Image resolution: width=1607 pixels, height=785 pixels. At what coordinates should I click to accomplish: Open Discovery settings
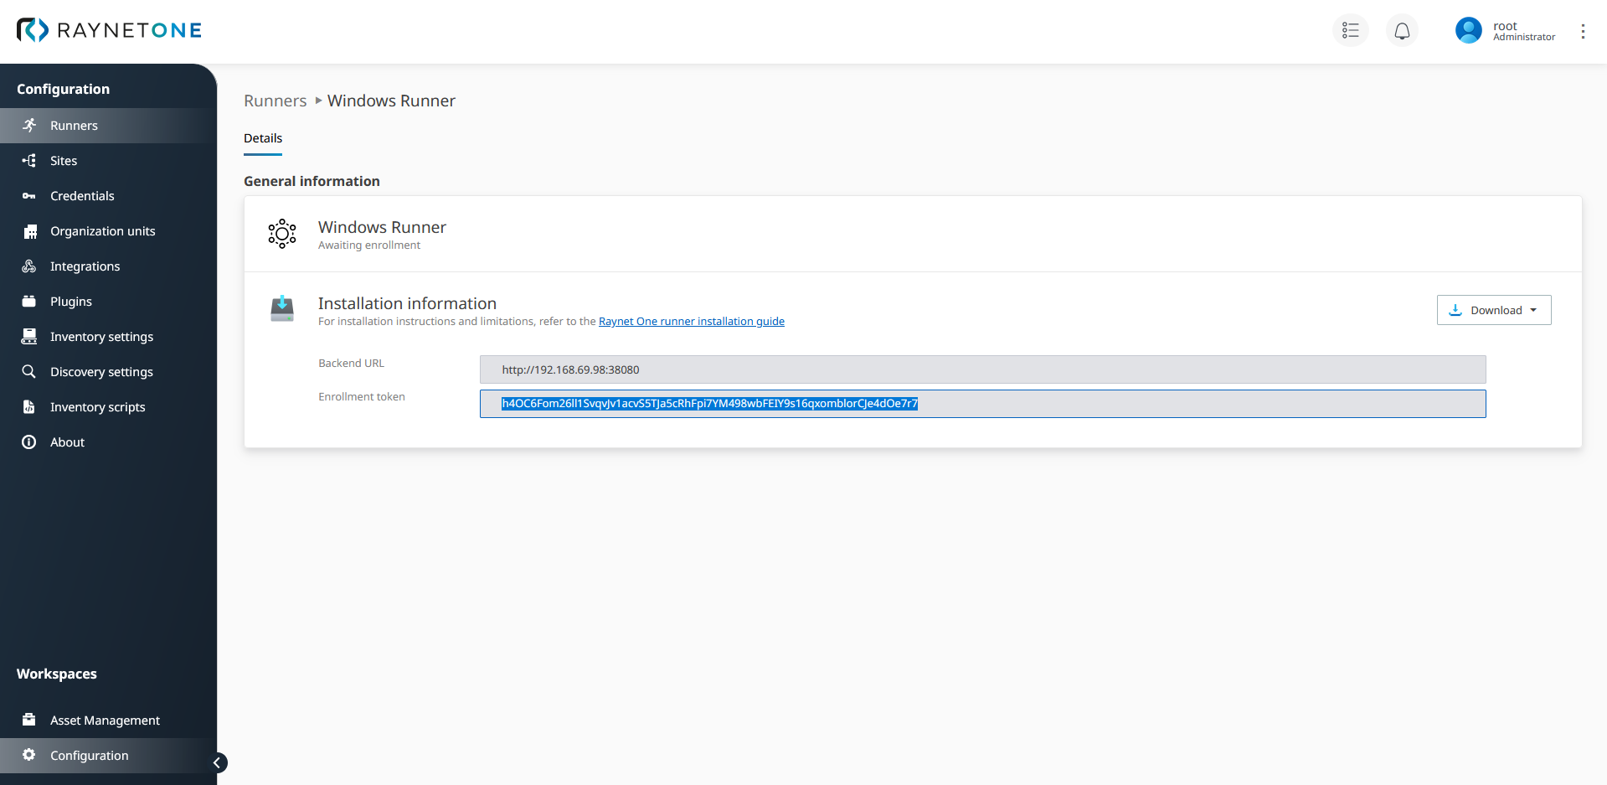coord(108,372)
